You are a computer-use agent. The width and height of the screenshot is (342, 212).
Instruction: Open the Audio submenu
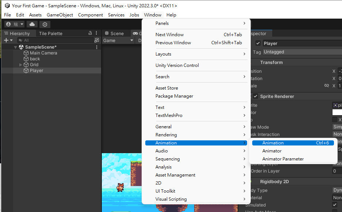coord(196,151)
